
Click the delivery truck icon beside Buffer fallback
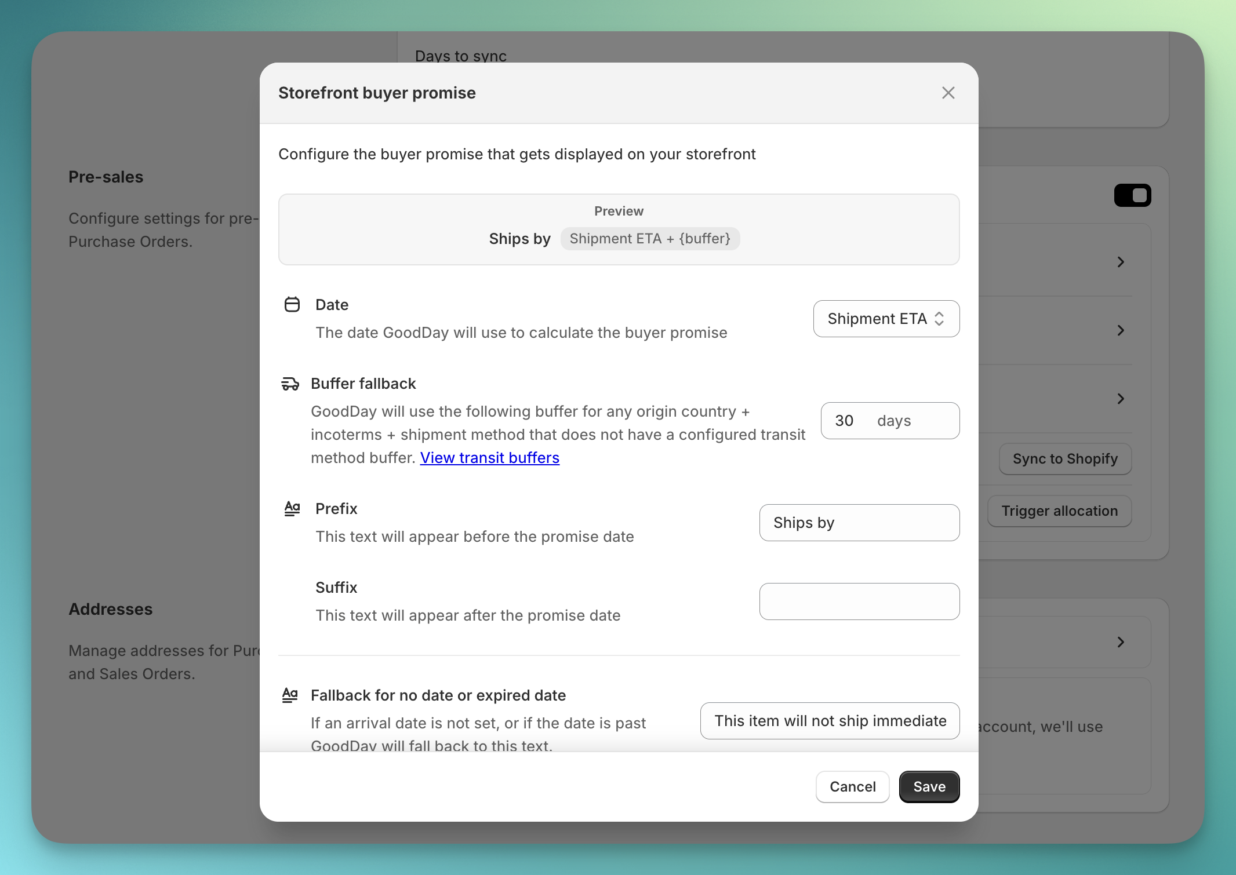(290, 384)
